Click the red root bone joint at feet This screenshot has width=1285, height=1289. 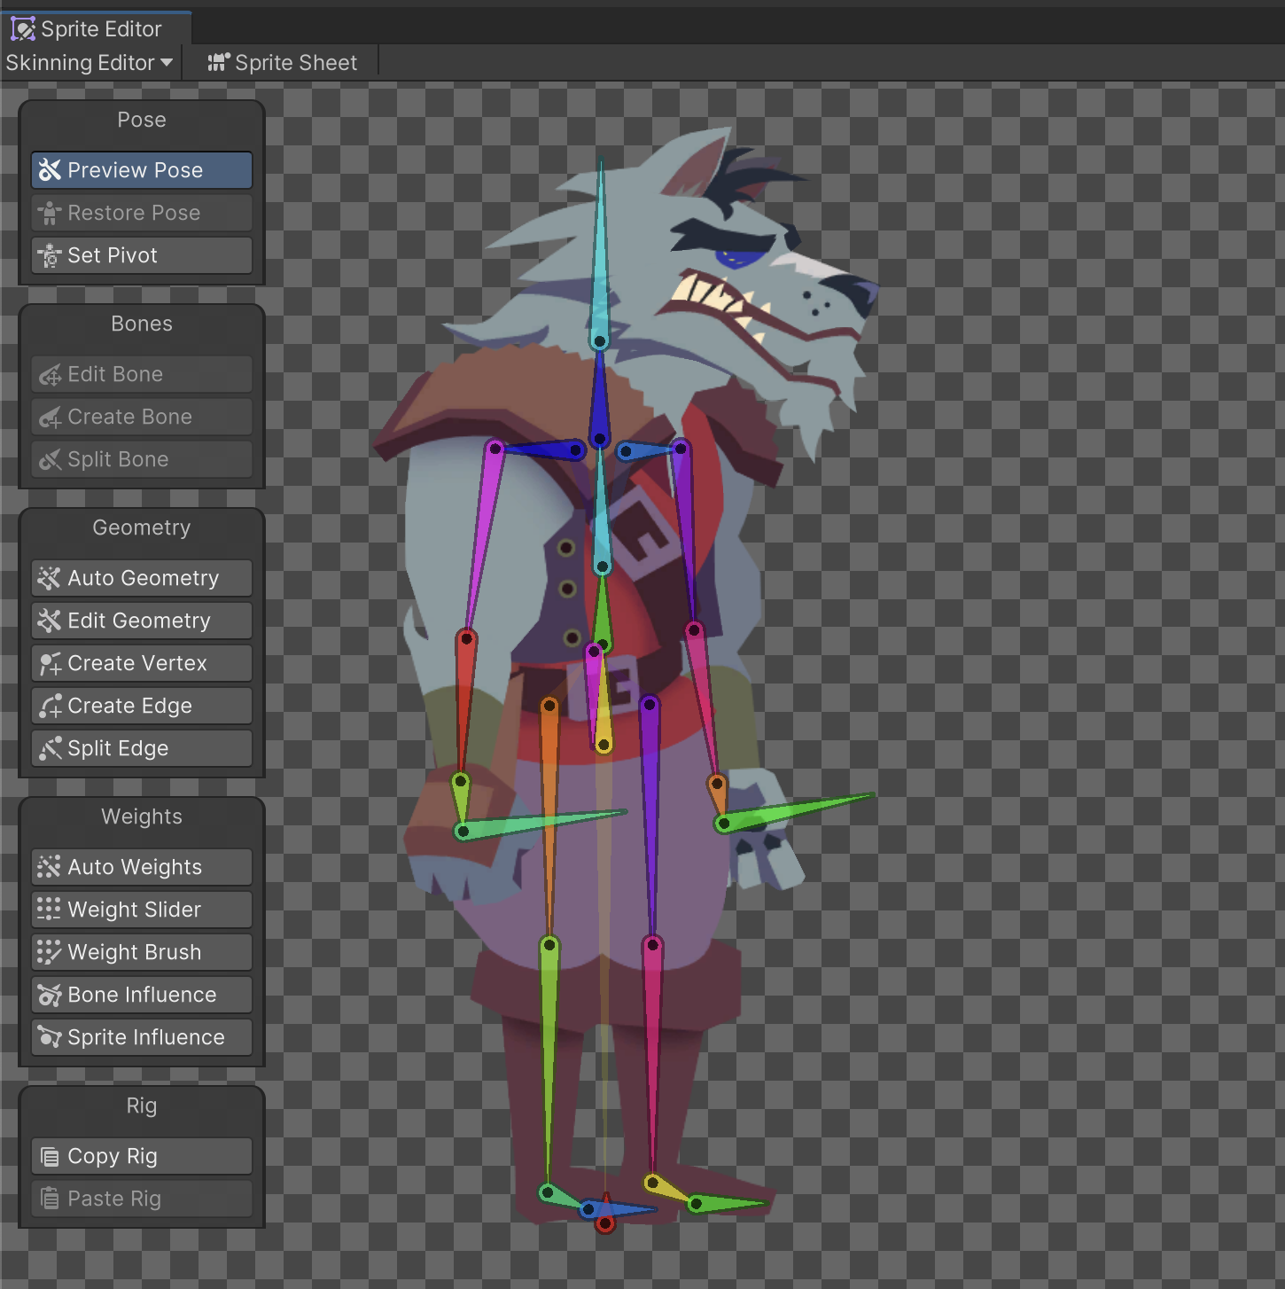point(605,1224)
